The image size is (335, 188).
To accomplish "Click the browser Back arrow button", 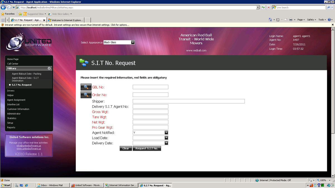I will pyautogui.click(x=3, y=8).
